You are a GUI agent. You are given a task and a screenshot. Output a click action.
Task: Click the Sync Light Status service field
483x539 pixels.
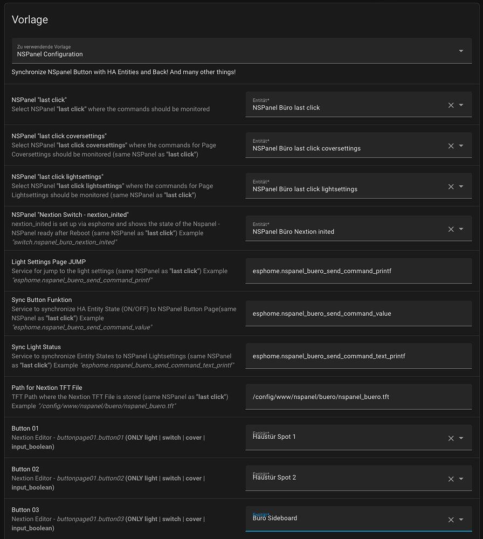(358, 356)
